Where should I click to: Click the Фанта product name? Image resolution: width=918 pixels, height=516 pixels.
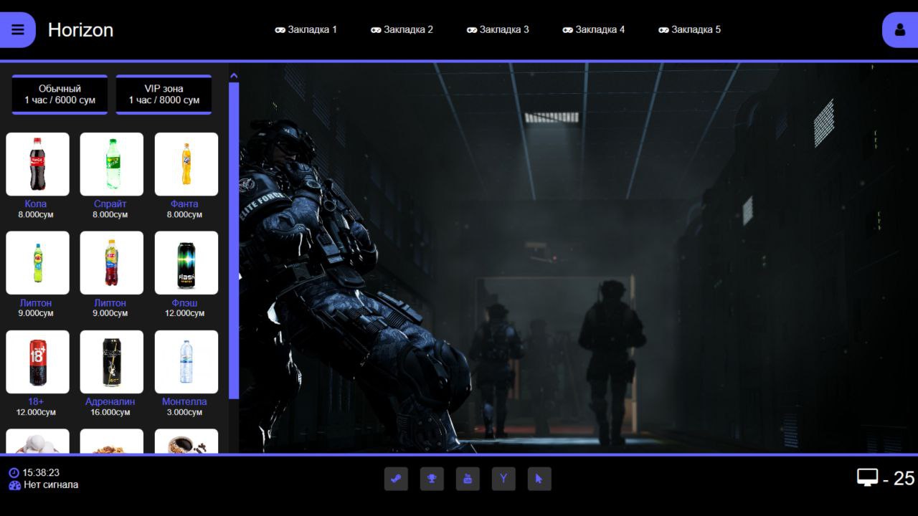coord(184,204)
